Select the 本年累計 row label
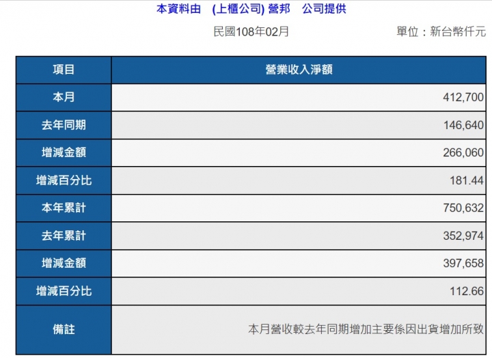This screenshot has height=358, width=492. [x=64, y=208]
